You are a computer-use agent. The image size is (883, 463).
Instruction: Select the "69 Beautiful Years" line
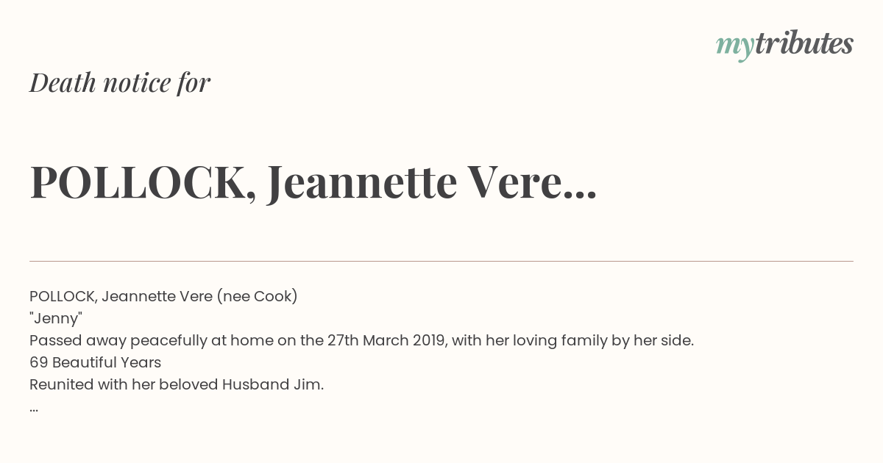(x=95, y=362)
